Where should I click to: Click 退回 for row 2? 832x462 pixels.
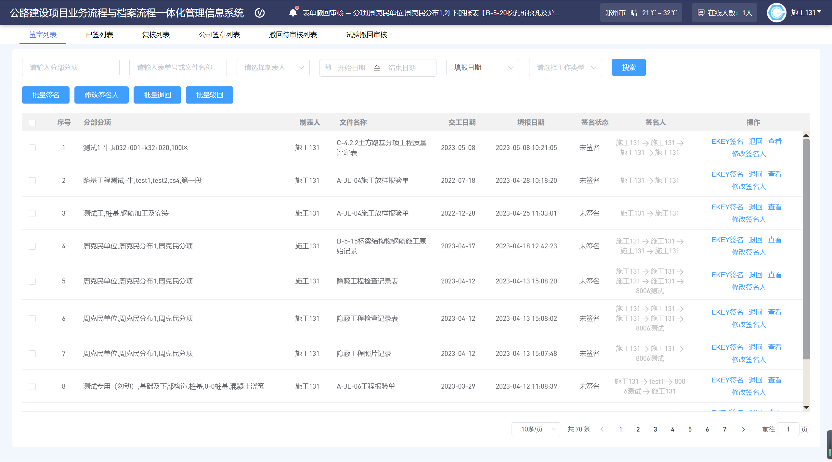[x=756, y=174]
